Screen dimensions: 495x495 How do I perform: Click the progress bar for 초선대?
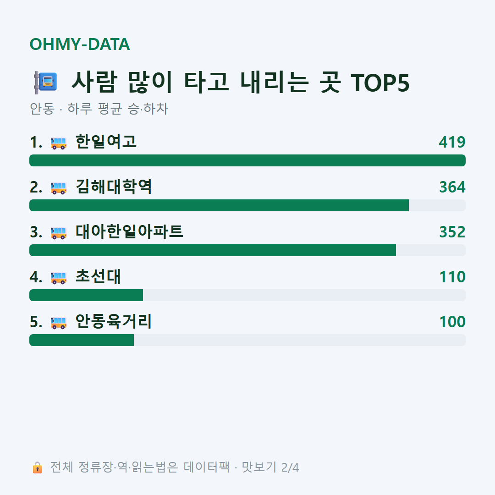[x=247, y=295]
